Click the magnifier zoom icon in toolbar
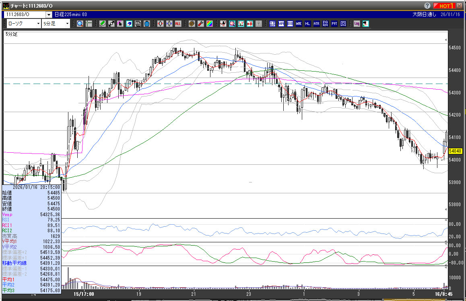This screenshot has height=301, width=466. point(80,24)
